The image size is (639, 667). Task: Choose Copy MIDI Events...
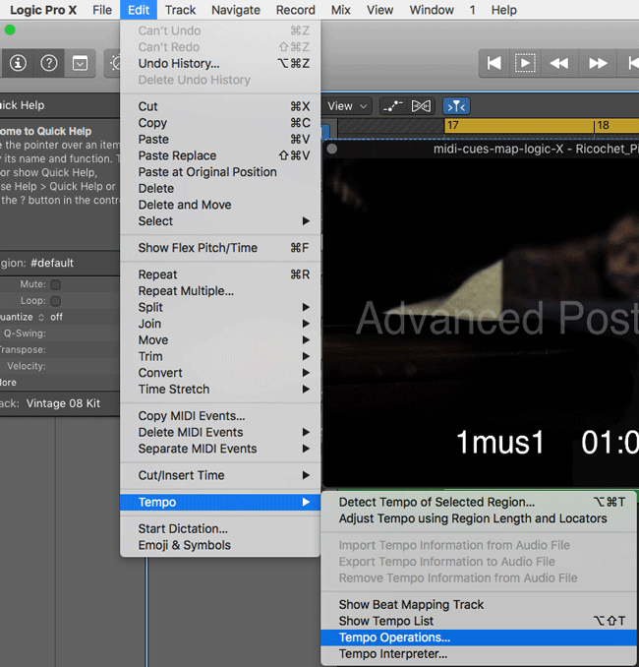(x=220, y=415)
